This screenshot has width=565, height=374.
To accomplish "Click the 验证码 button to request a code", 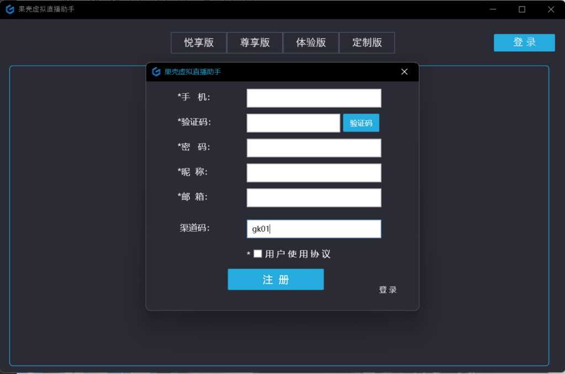I will pyautogui.click(x=361, y=123).
